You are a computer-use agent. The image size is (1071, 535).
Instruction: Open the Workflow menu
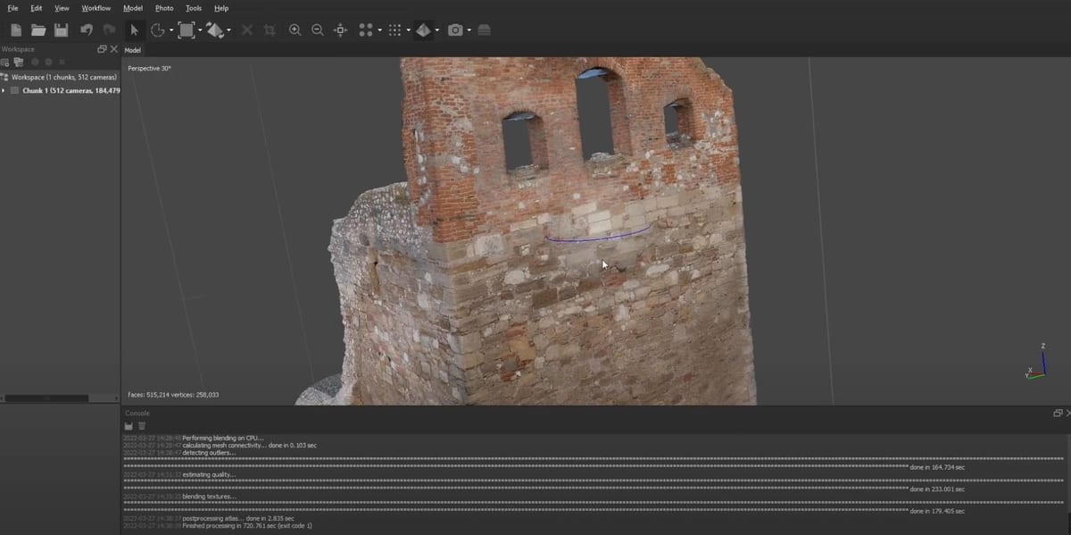95,8
